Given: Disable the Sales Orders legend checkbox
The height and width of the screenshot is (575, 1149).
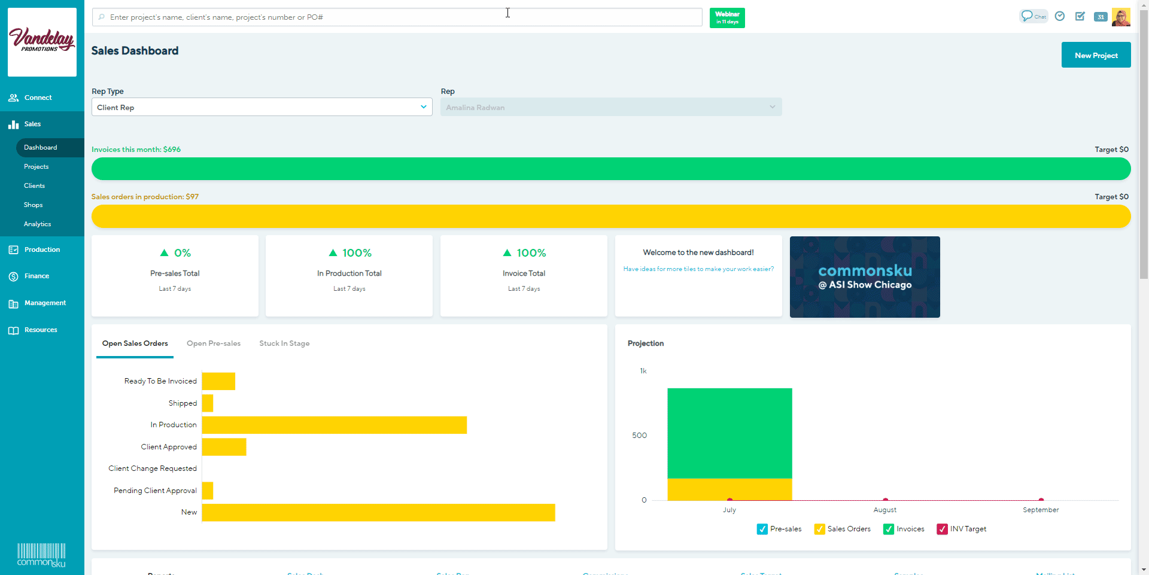Looking at the screenshot, I should (819, 529).
